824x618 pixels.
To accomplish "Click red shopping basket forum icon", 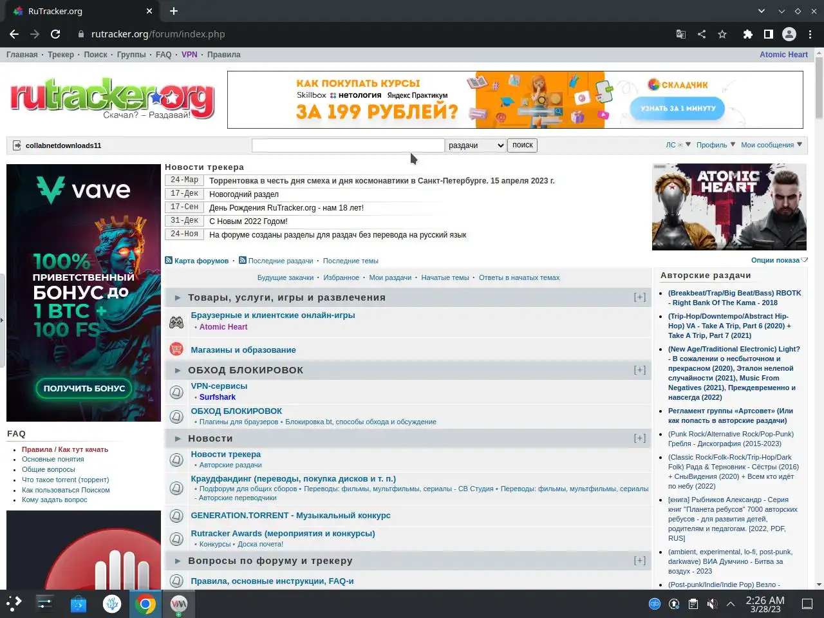I will click(176, 349).
